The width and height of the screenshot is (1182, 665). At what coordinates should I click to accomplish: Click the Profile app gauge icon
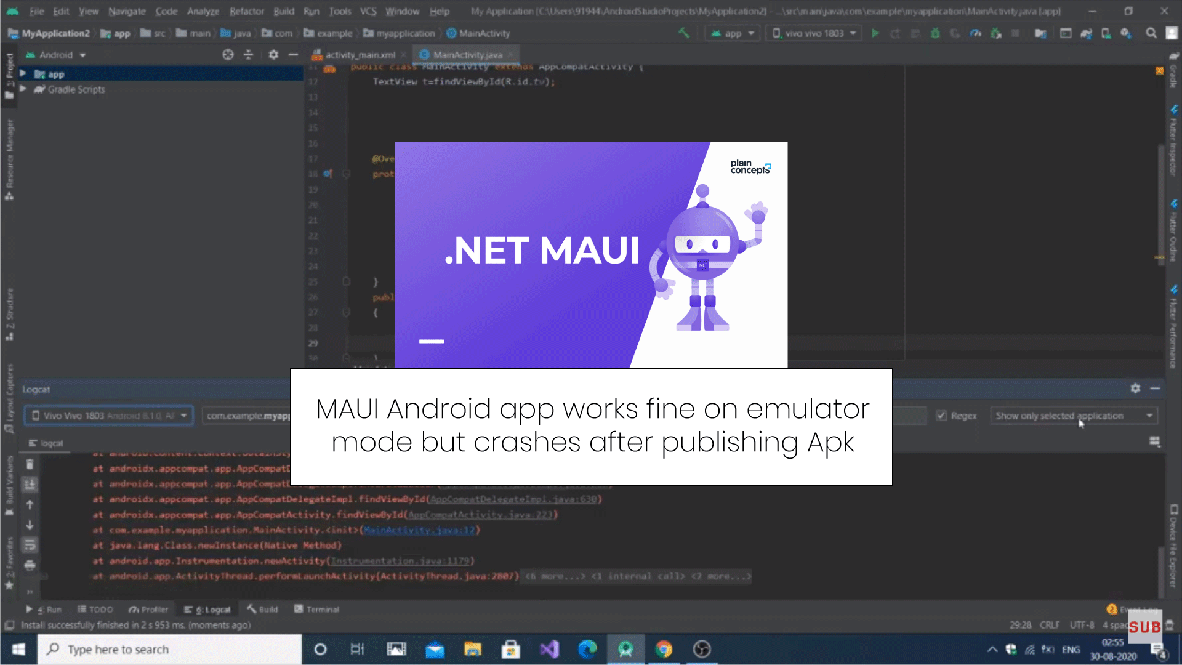coord(976,33)
